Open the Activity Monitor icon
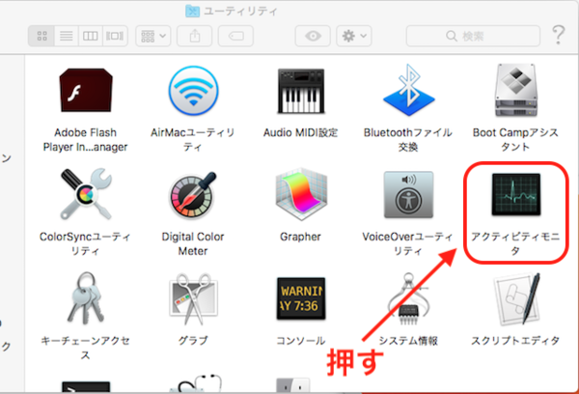The height and width of the screenshot is (394, 579). [516, 194]
